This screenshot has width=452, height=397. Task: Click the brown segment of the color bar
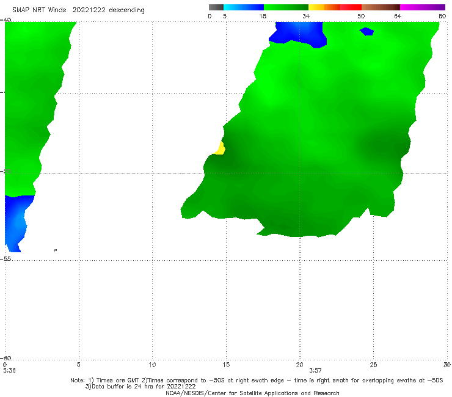[381, 7]
